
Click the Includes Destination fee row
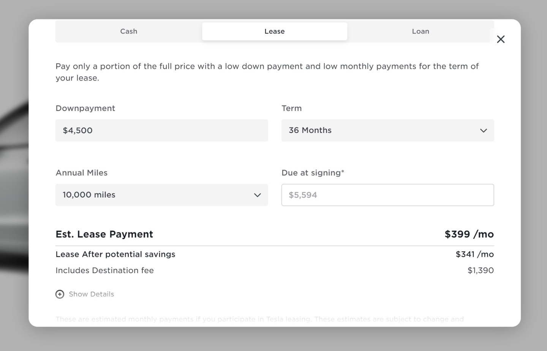tap(104, 270)
